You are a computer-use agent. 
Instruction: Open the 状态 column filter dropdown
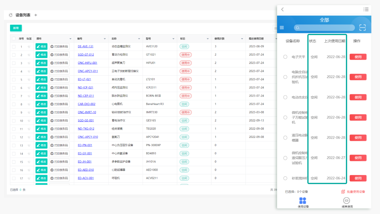(208, 39)
